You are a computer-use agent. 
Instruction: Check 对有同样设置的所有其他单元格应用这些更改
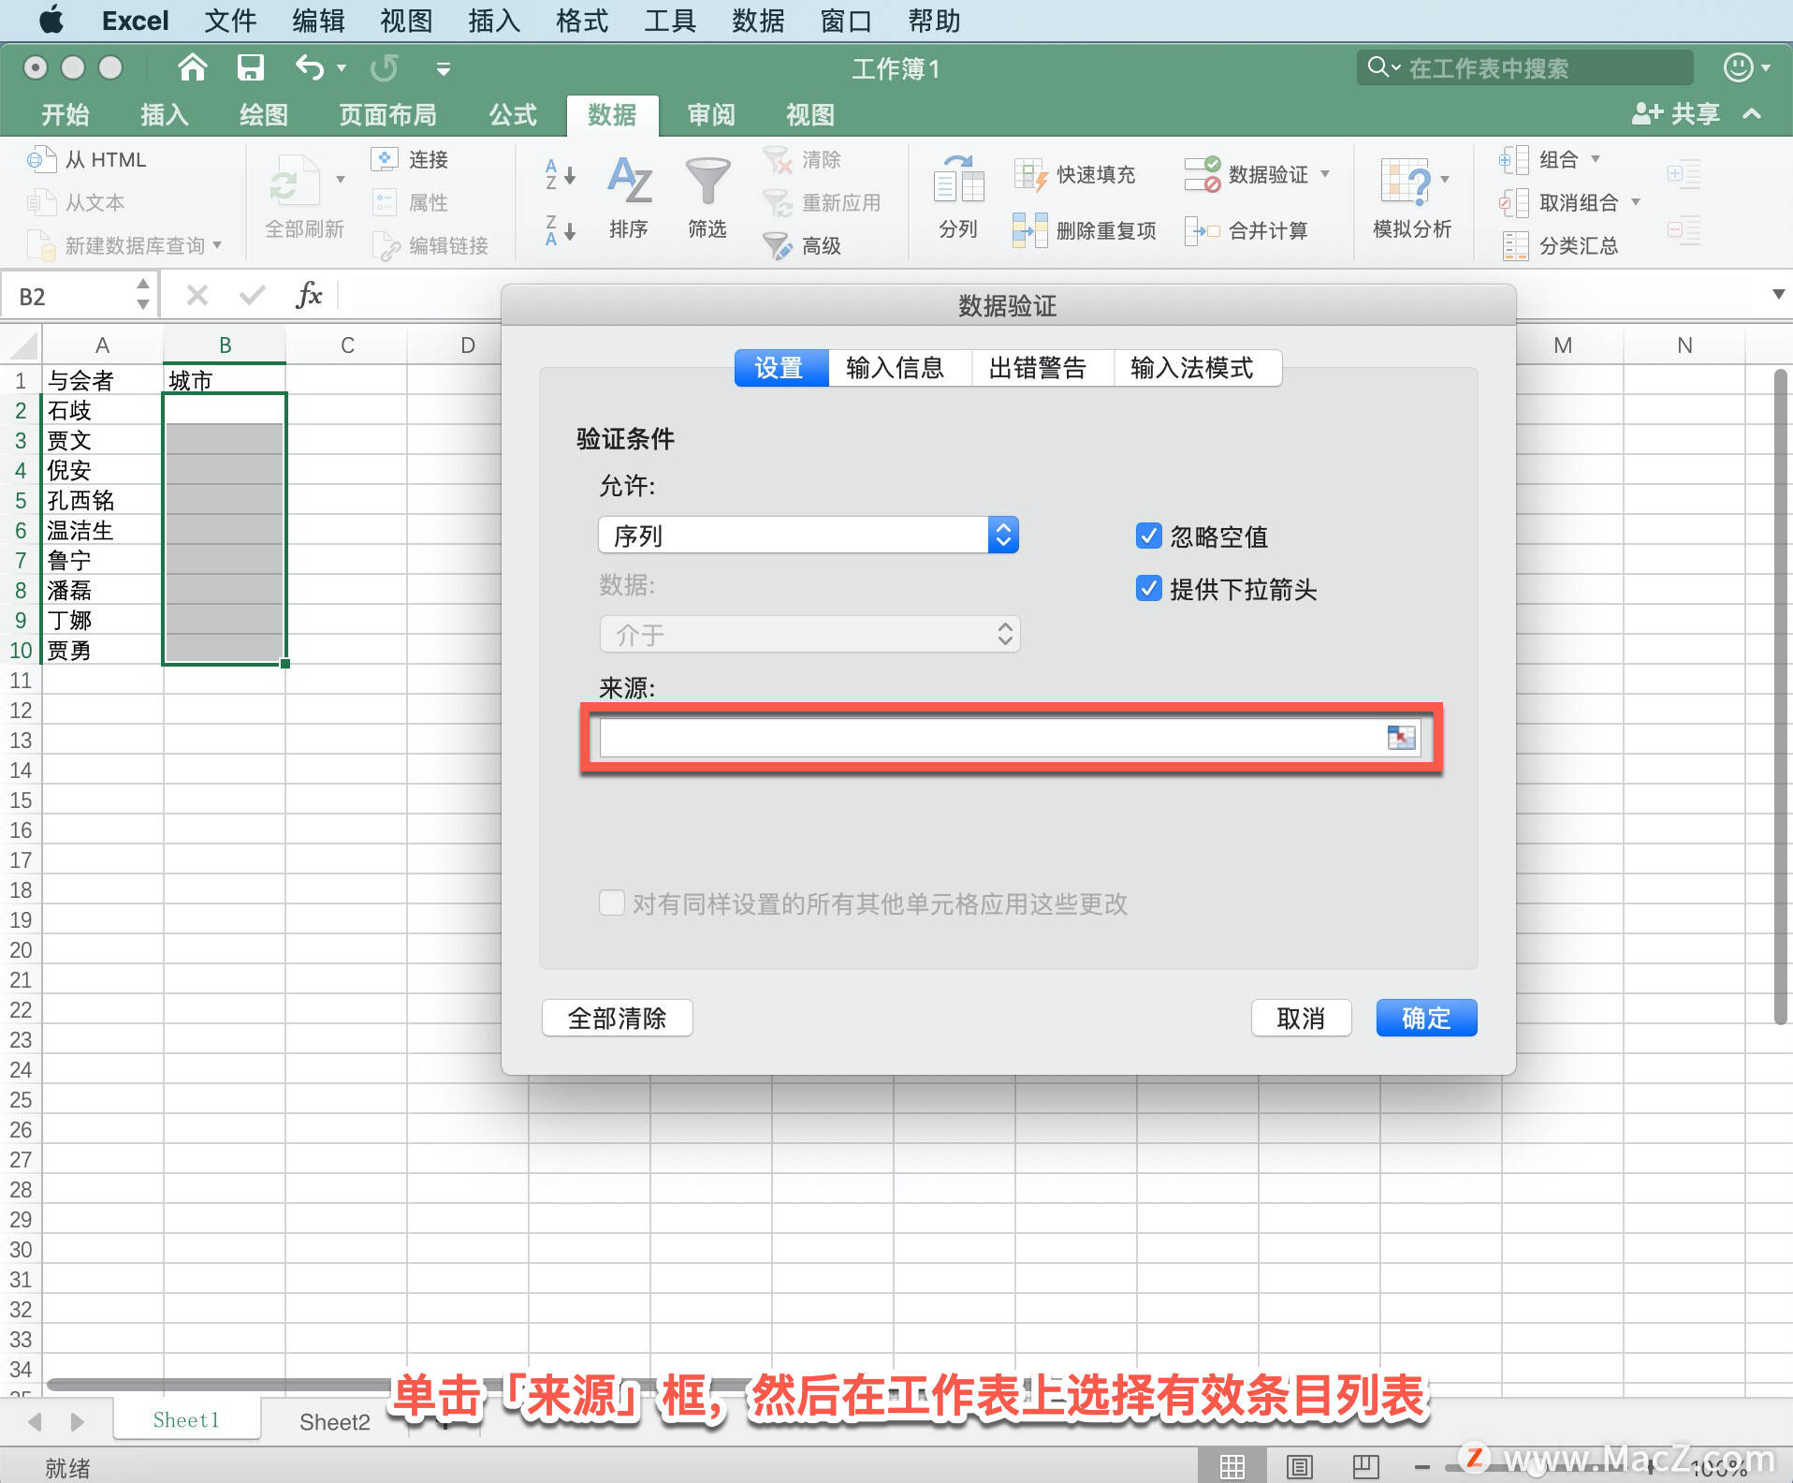(612, 903)
